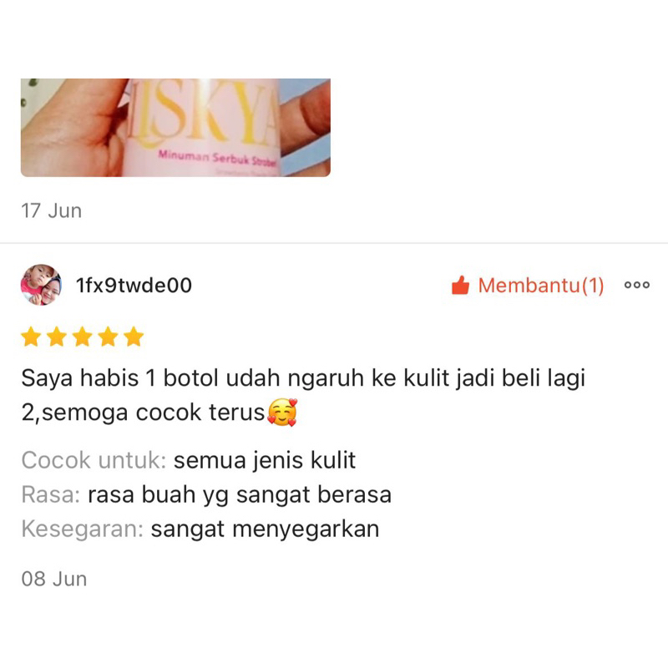The height and width of the screenshot is (668, 668).
Task: Click the Kesegaran 'sangat menyegarkan' line
Action: (200, 529)
